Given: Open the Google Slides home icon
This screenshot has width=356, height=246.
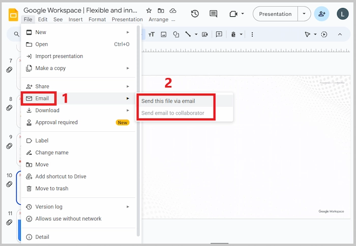Looking at the screenshot, I should pos(13,15).
